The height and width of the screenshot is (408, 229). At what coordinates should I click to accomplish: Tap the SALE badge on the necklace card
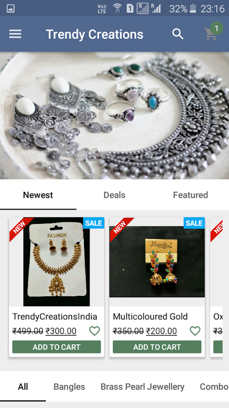pyautogui.click(x=94, y=223)
